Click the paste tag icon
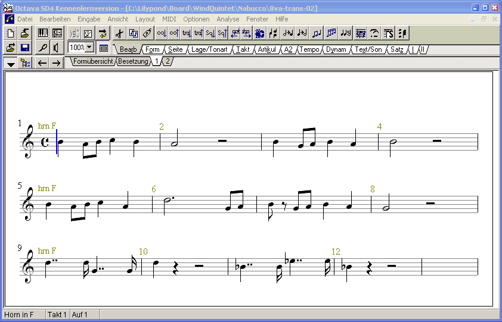 tap(147, 33)
